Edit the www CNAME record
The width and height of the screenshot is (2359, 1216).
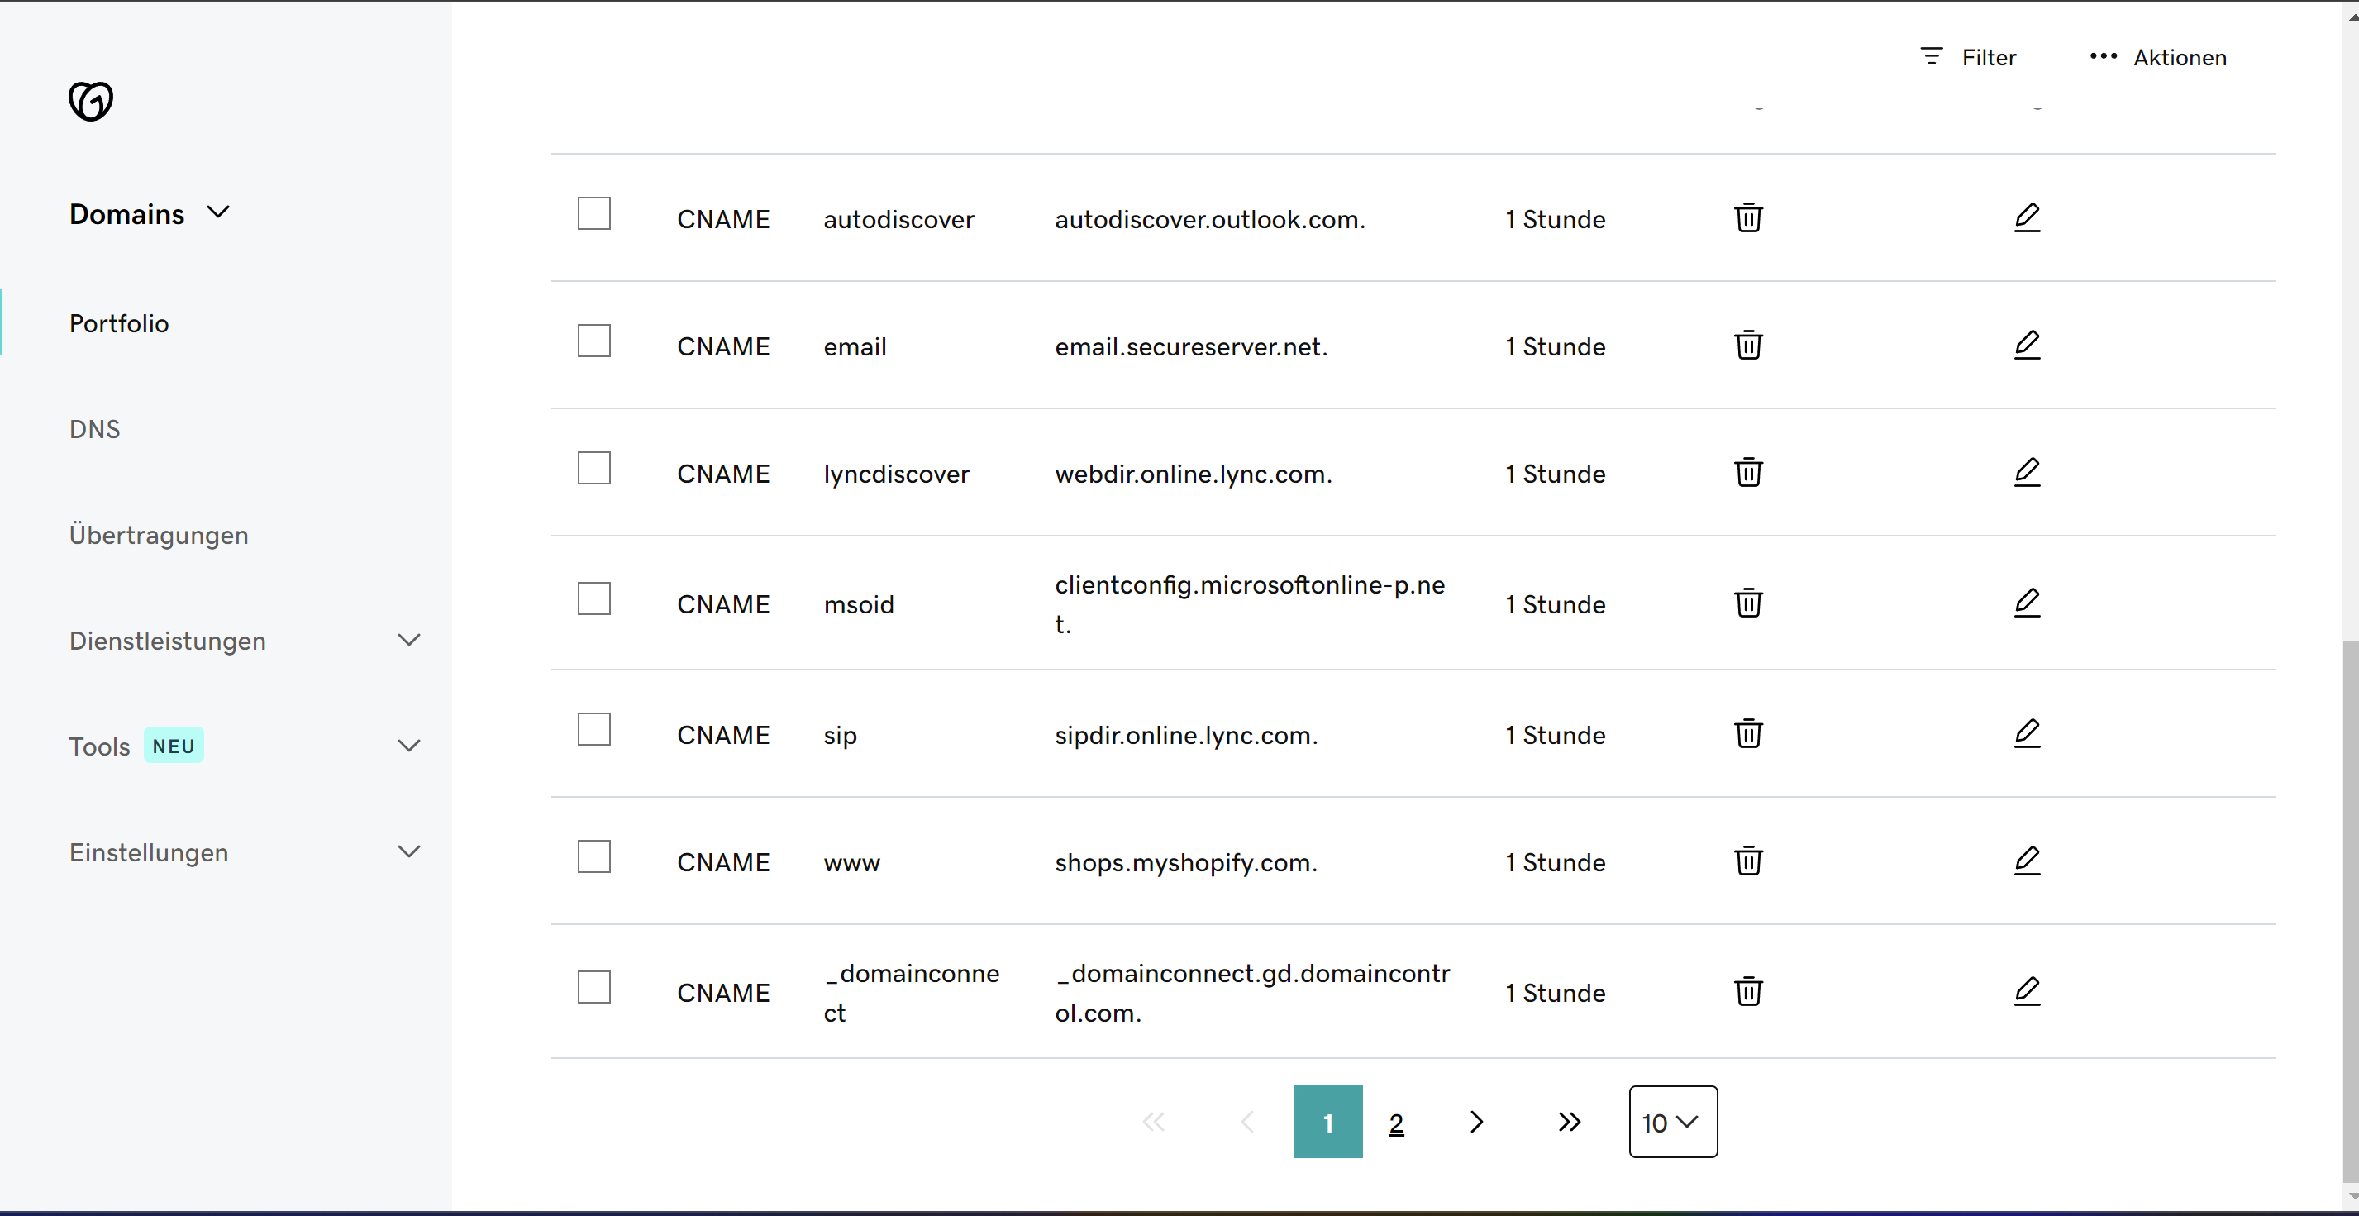2027,861
